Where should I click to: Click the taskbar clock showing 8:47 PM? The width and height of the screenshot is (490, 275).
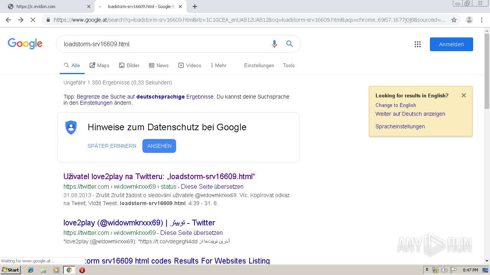pos(470,270)
